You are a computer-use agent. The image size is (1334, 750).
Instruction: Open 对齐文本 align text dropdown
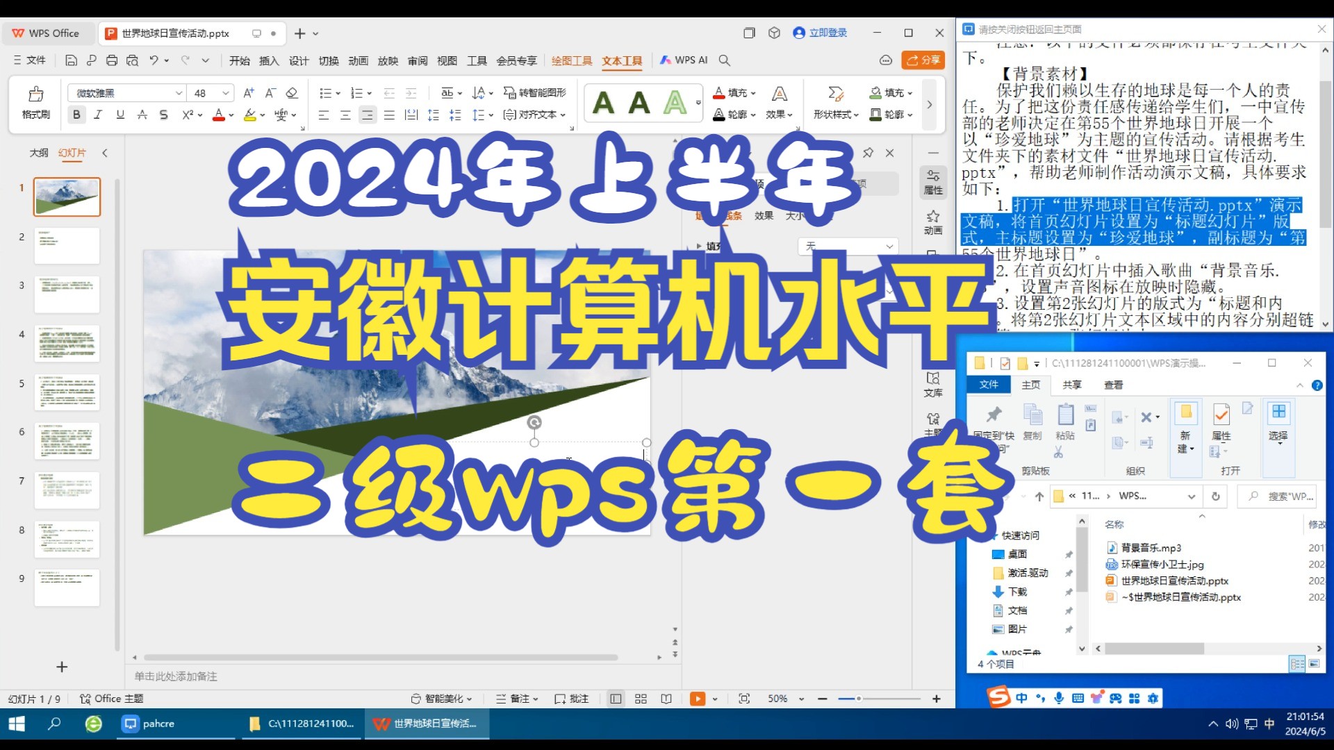[534, 115]
